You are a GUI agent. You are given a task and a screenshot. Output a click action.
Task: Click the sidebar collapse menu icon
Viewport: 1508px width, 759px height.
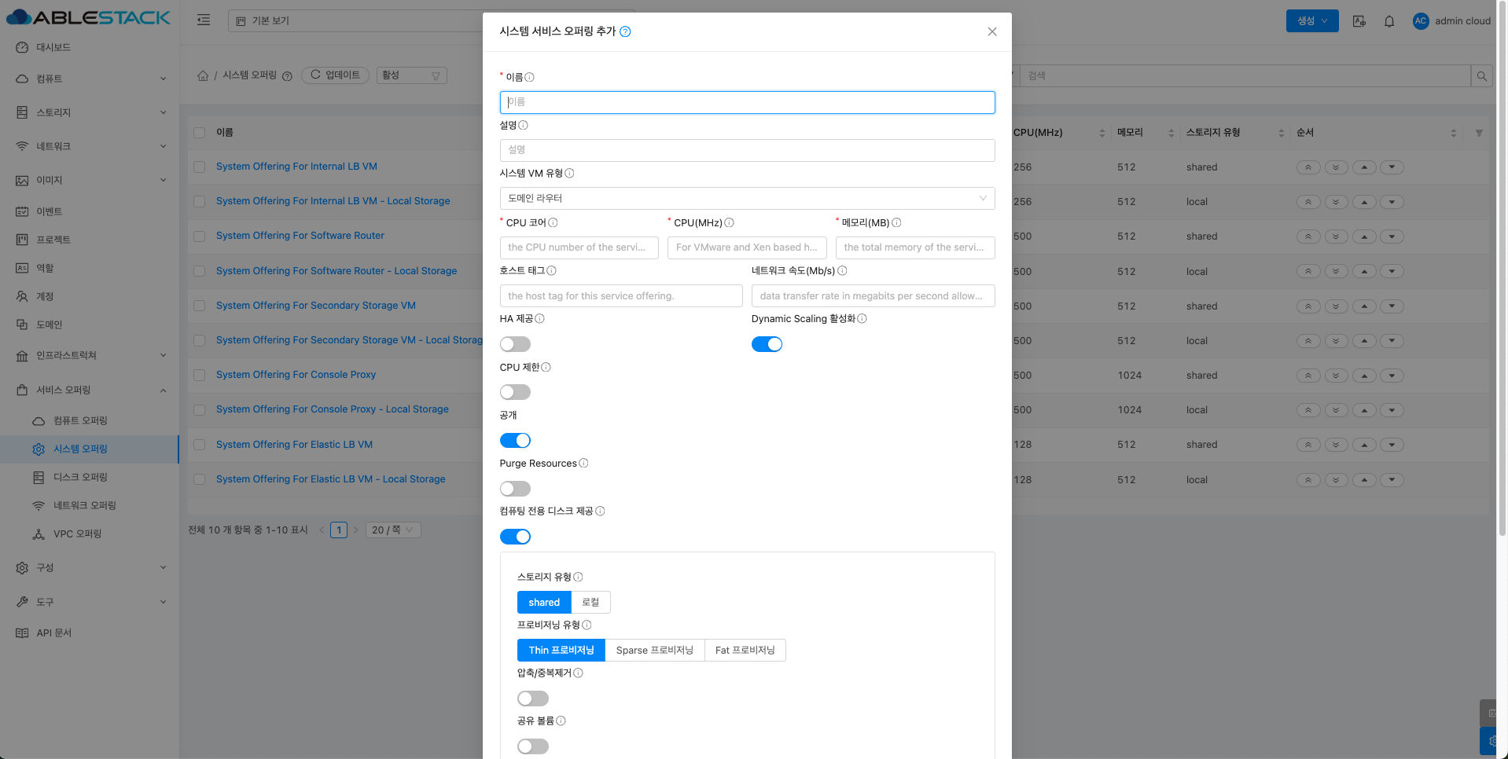(204, 20)
